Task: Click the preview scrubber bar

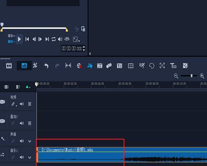Action: coord(34,28)
